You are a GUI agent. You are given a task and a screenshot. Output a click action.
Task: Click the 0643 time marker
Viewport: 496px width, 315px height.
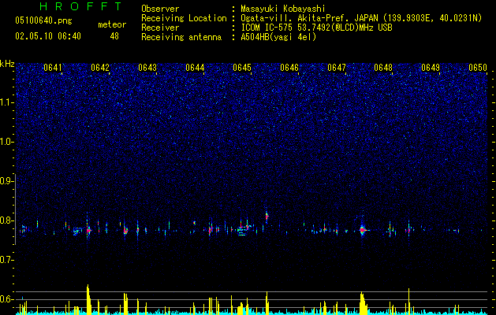(x=147, y=68)
